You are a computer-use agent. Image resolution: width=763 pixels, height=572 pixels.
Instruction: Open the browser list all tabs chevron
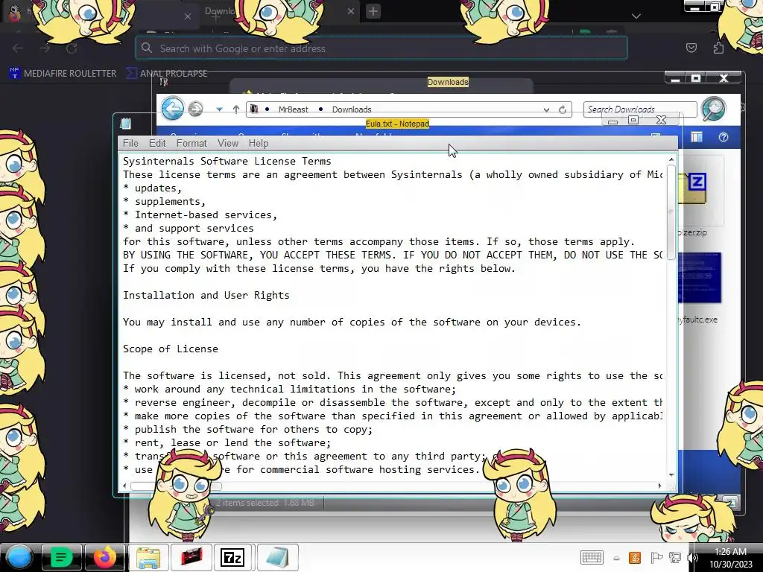click(x=636, y=16)
